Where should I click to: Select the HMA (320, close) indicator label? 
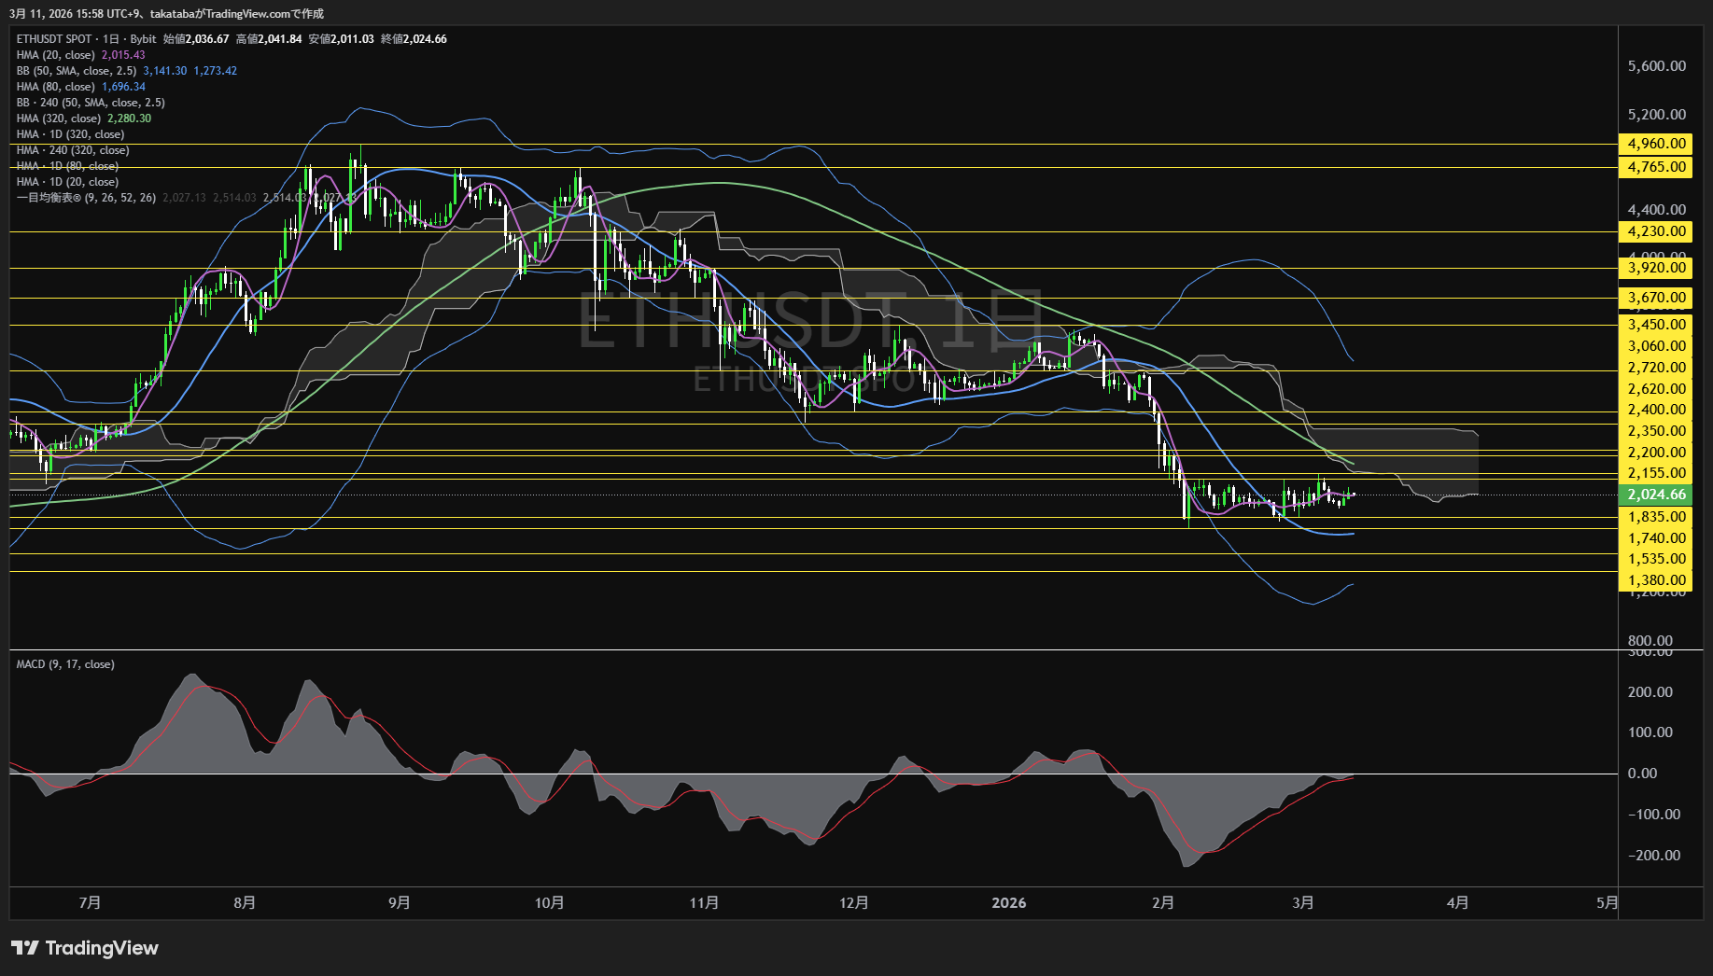coord(59,119)
